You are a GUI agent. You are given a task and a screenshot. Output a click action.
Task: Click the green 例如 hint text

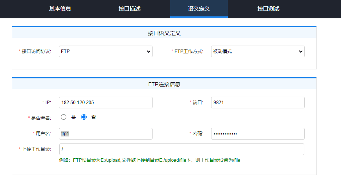coord(149,160)
